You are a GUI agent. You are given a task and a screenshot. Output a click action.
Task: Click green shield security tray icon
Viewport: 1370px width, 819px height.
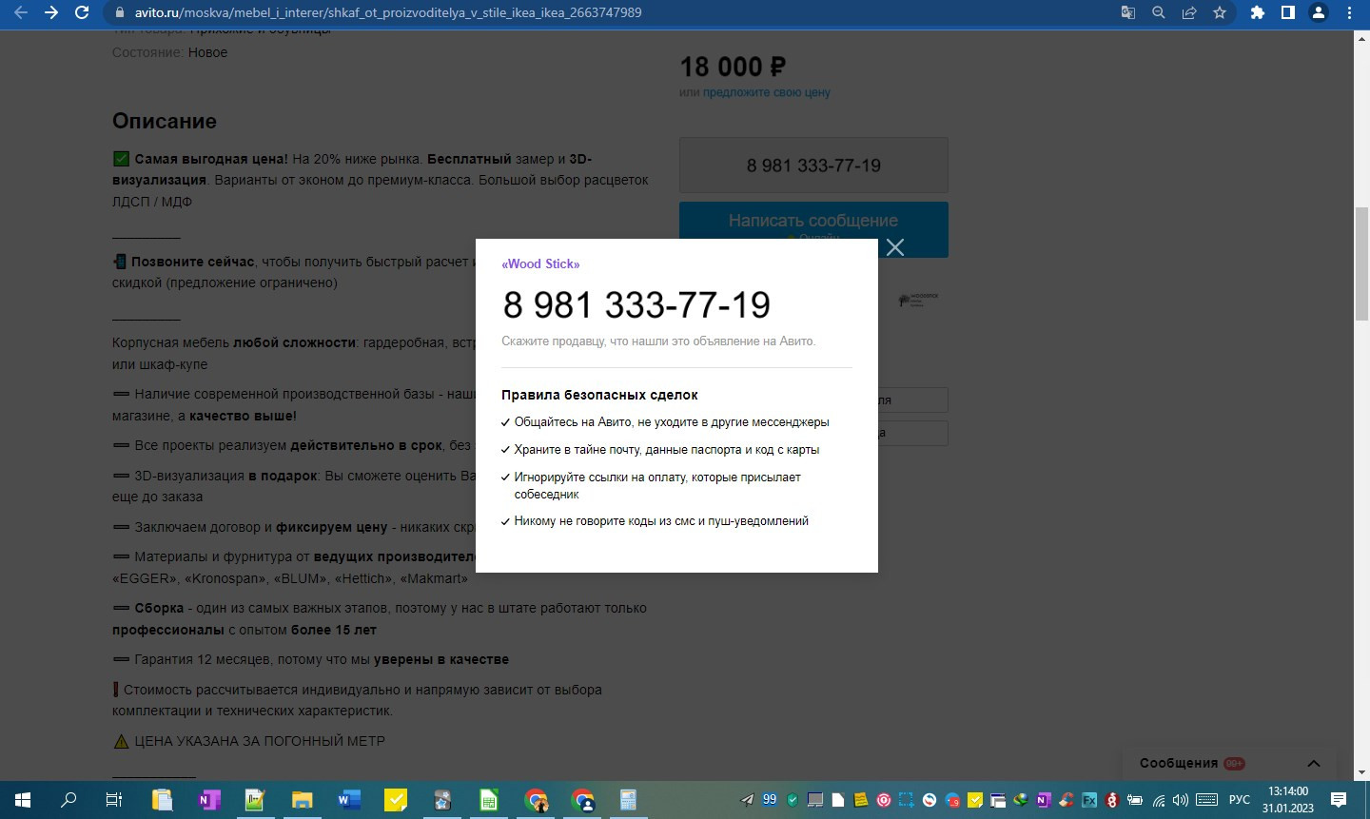click(x=793, y=800)
